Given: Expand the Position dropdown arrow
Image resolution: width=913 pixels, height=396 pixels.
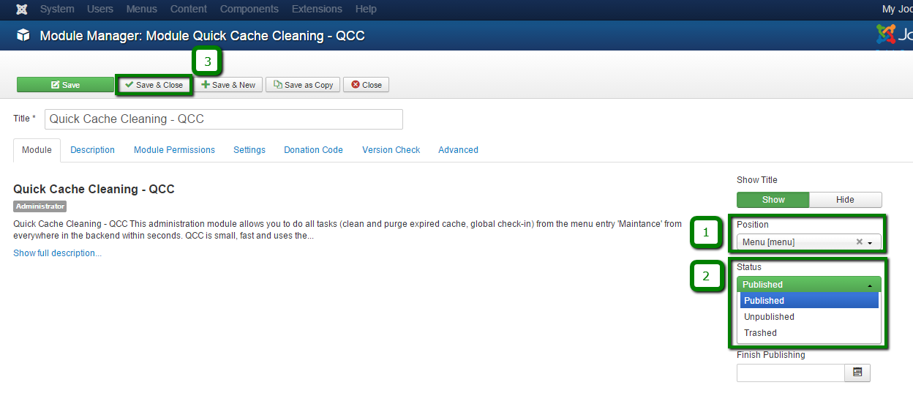Looking at the screenshot, I should tap(870, 243).
